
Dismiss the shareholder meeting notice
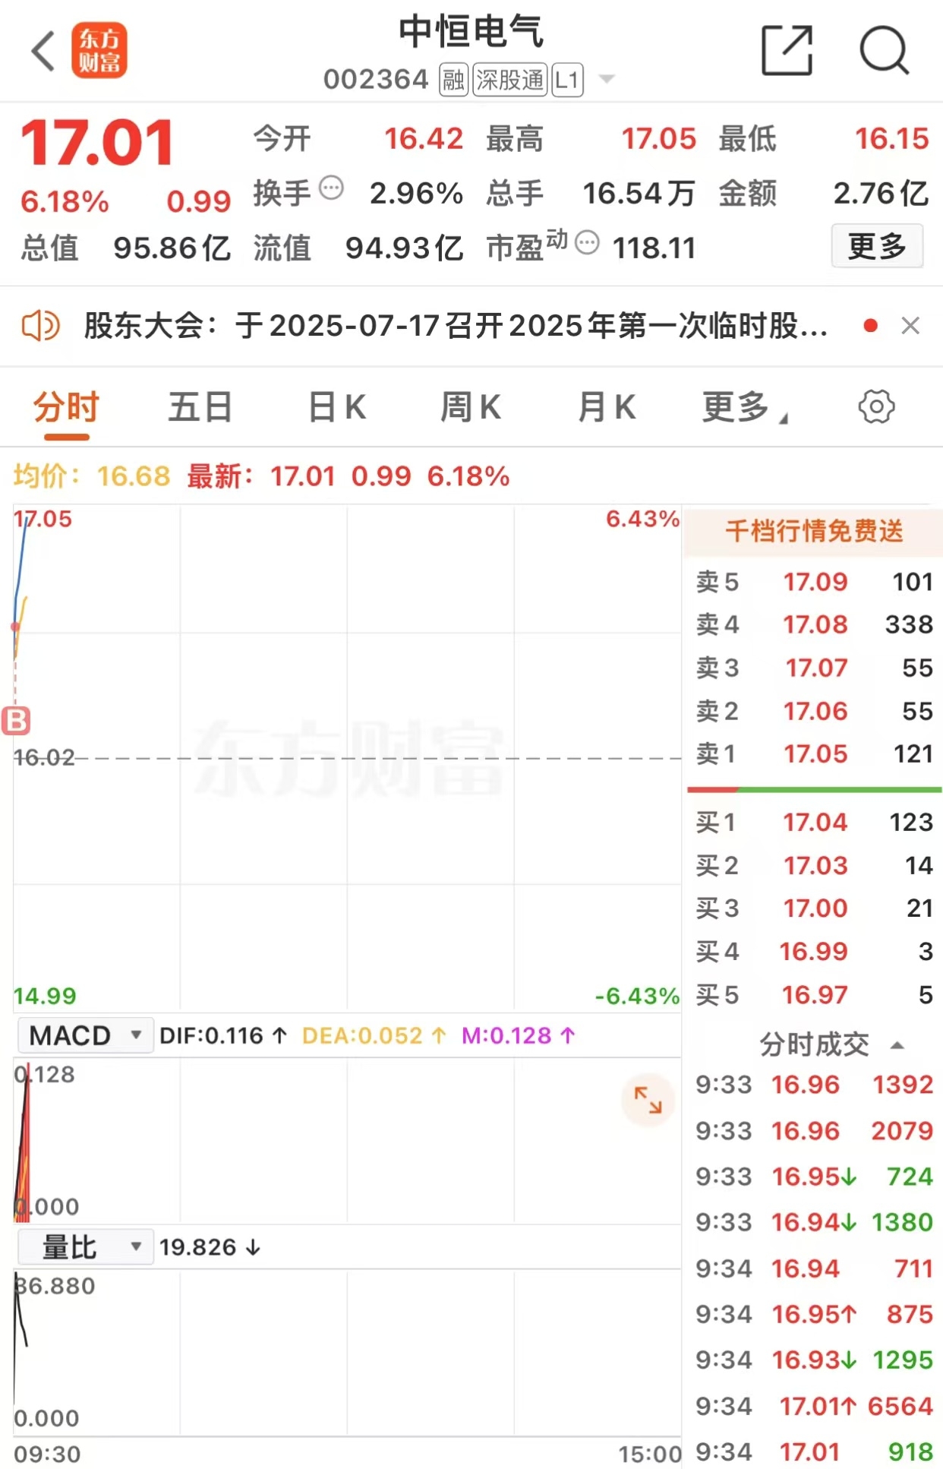pos(910,326)
